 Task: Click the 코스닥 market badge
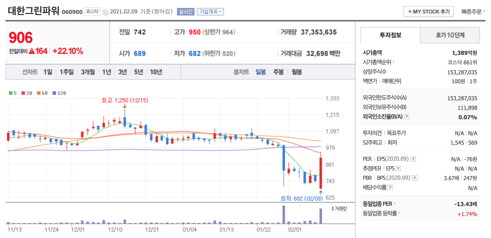coord(92,11)
